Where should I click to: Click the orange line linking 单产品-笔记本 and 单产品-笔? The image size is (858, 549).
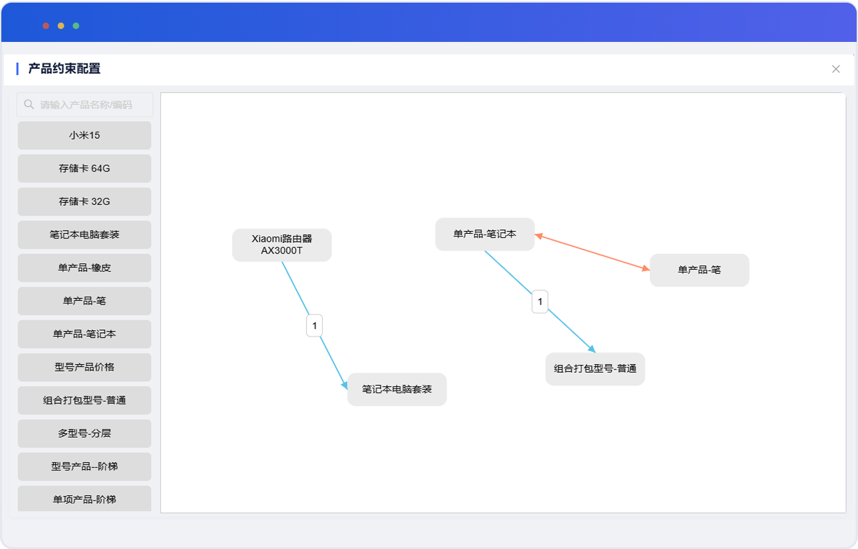(592, 252)
